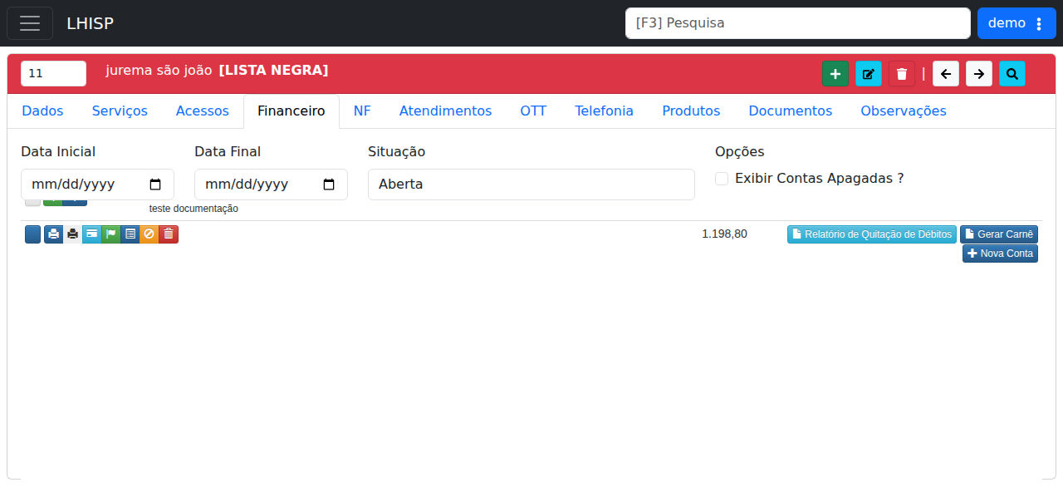The height and width of the screenshot is (497, 1063).
Task: Click the black printer icon in accounts toolbar
Action: [72, 234]
